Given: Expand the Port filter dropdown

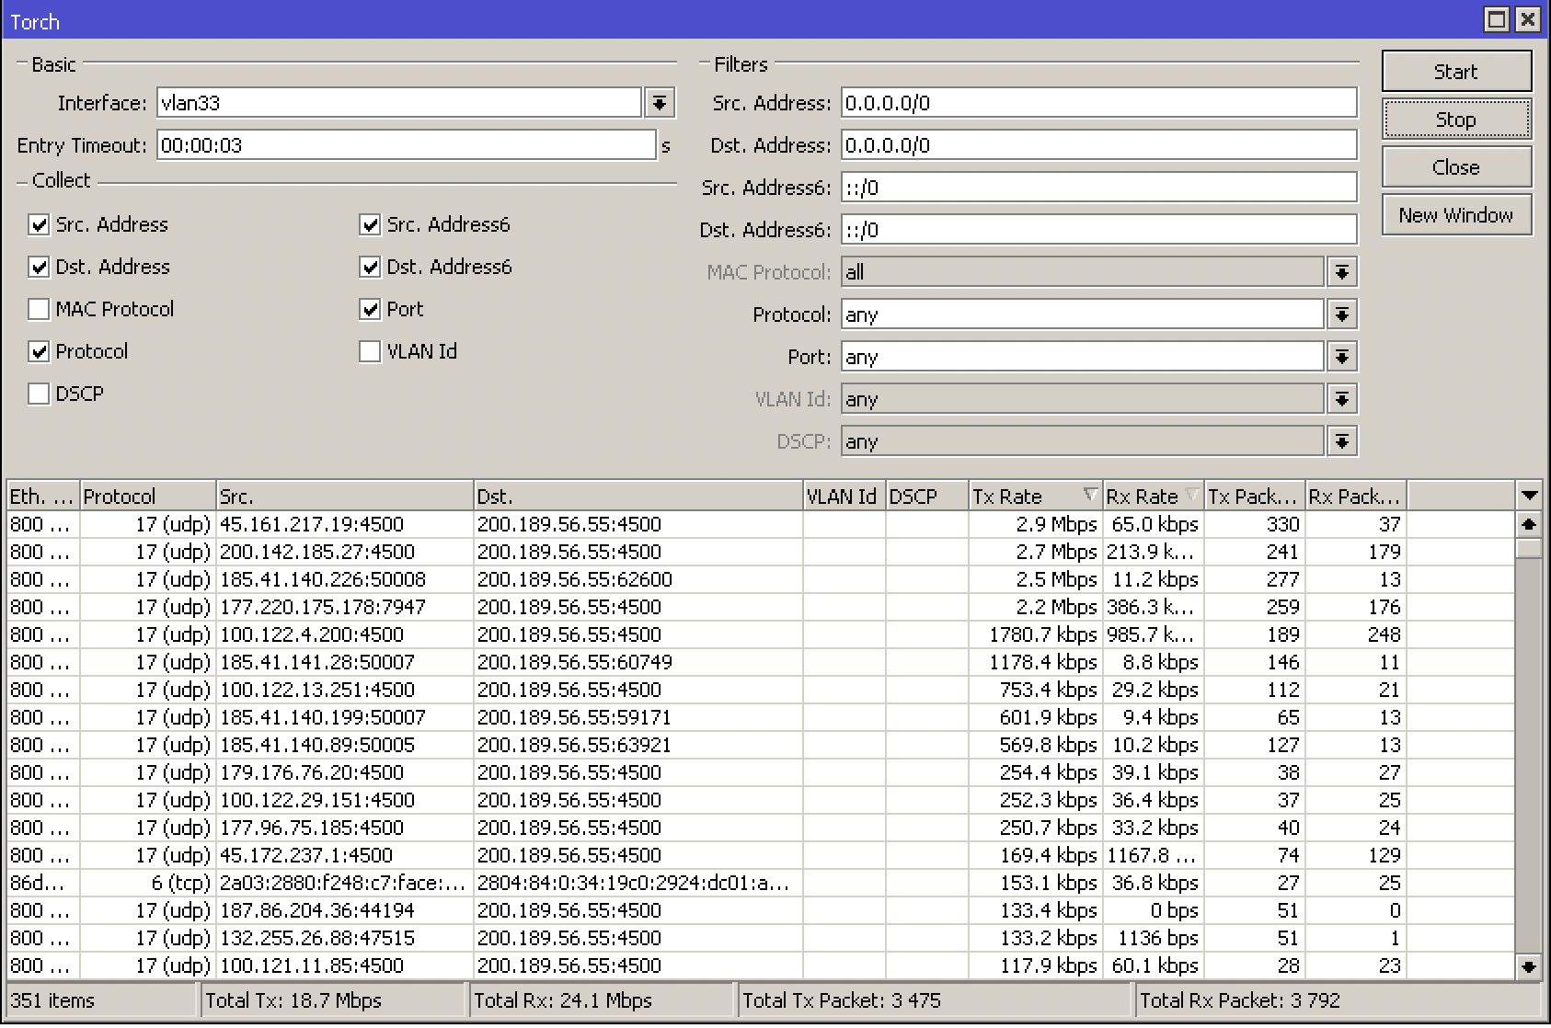Looking at the screenshot, I should (1342, 357).
